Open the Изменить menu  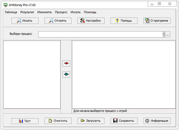[x=44, y=12]
